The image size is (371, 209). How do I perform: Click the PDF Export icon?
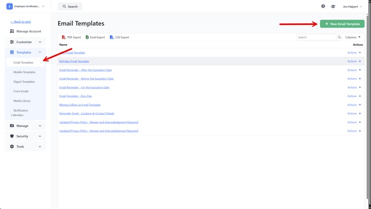pyautogui.click(x=64, y=37)
